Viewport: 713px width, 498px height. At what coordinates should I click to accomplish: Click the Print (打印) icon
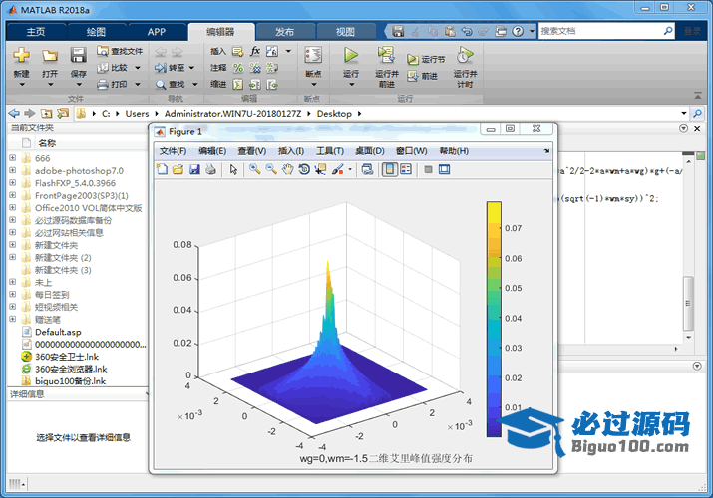click(x=103, y=84)
